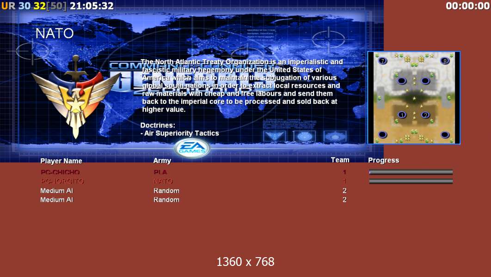Click the UR indicator in the overlay
Screen dimensions: 491x277
pos(8,6)
